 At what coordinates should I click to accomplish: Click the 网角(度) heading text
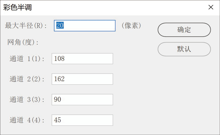coord(23,42)
